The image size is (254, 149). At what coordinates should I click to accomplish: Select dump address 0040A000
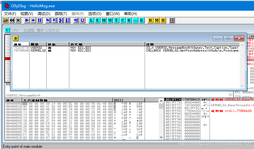pyautogui.click(x=14, y=104)
